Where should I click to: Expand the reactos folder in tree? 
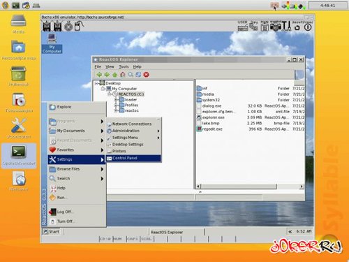click(116, 110)
